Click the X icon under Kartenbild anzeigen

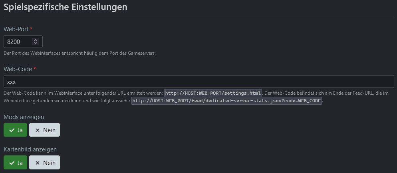38,163
